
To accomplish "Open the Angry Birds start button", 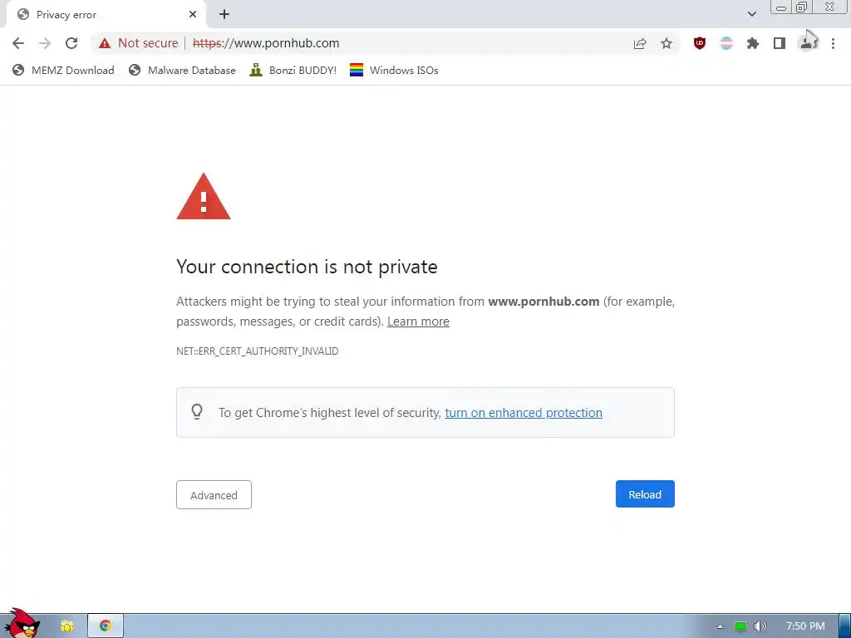I will point(22,625).
